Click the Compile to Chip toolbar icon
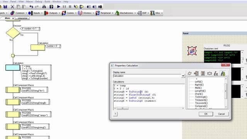This screenshot has width=247, height=139. [x=100, y=7]
